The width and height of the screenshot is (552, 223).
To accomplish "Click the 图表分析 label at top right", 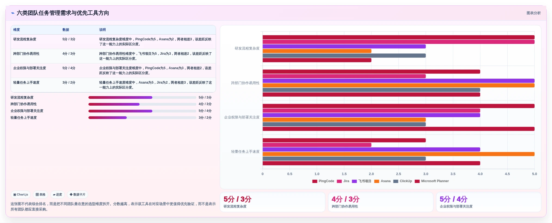I will tap(534, 13).
